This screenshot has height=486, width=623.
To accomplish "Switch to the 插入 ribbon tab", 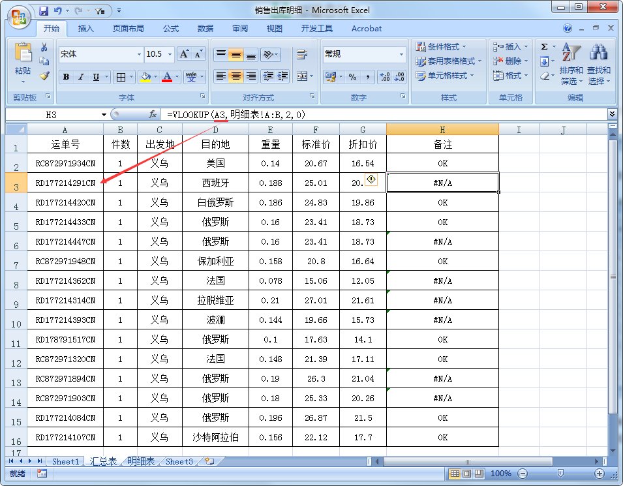I will point(86,28).
